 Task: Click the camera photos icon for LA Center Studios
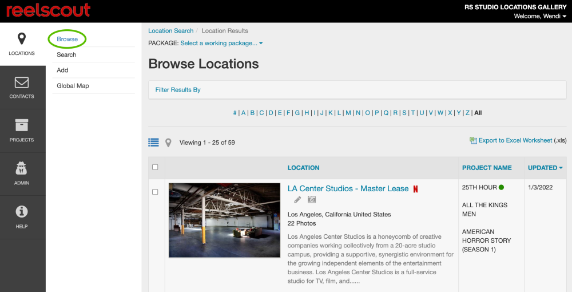312,199
